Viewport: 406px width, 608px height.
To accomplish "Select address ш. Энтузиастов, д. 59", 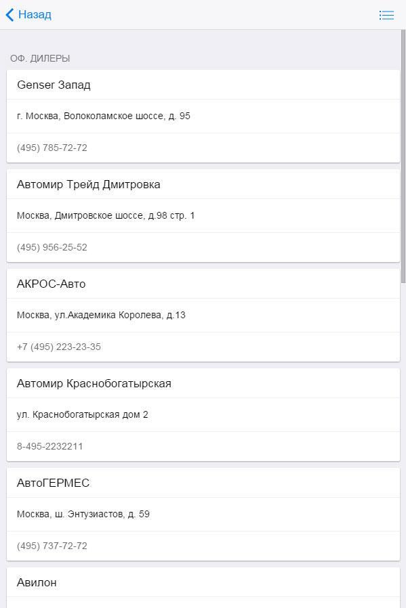I will (x=88, y=514).
